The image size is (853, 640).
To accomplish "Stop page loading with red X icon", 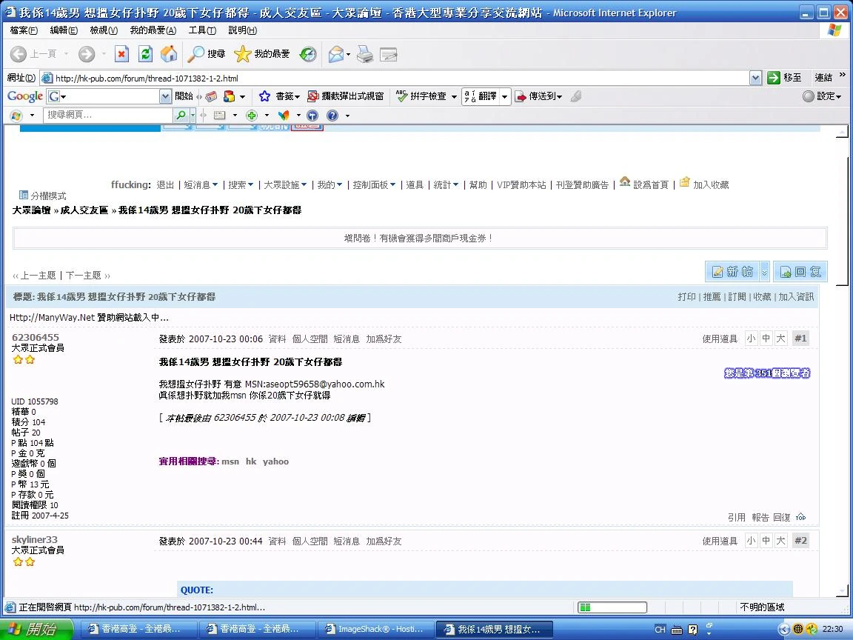I will 122,54.
